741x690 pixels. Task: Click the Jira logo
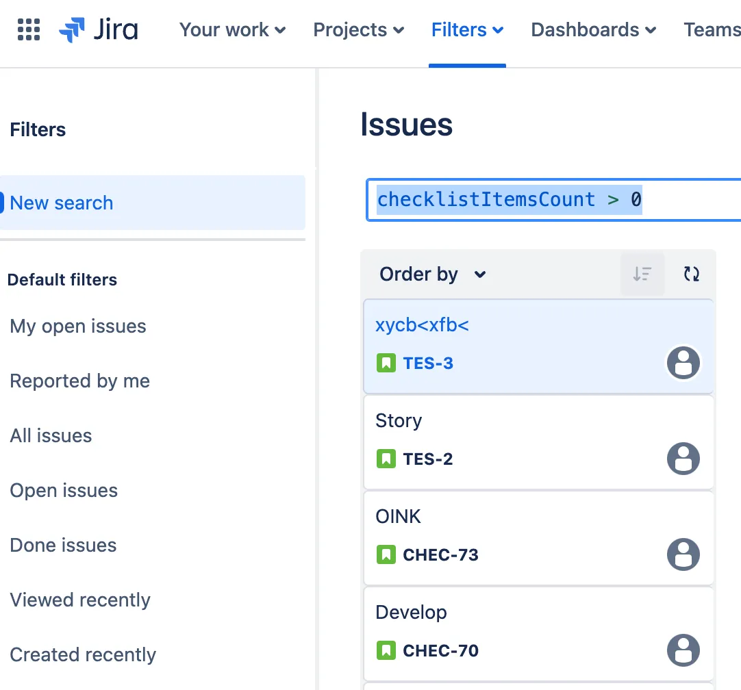pyautogui.click(x=99, y=29)
